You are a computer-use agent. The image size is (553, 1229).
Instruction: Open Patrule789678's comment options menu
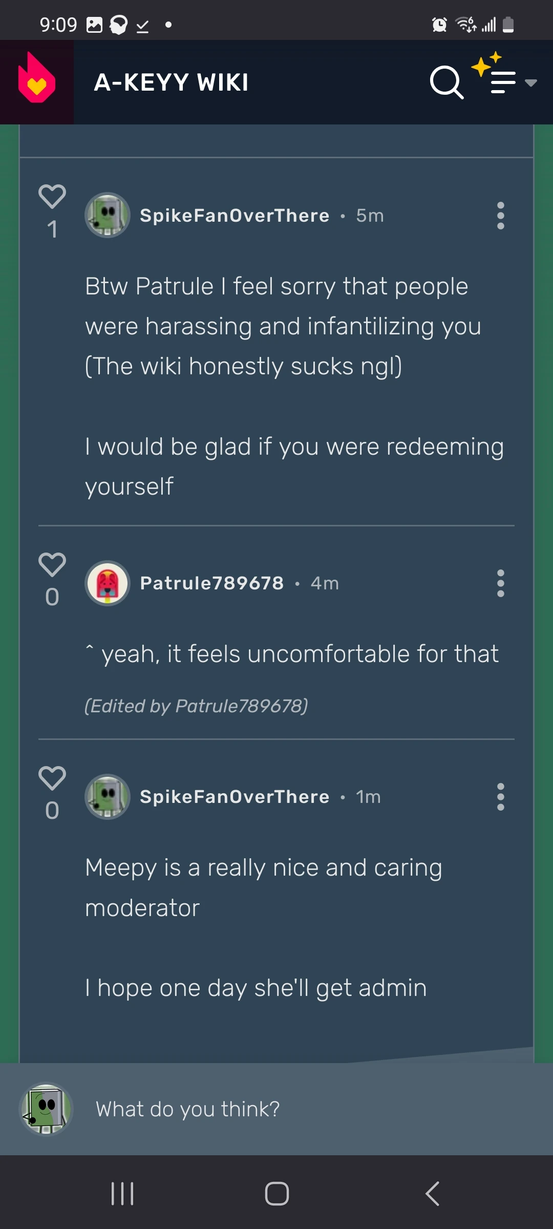[500, 584]
